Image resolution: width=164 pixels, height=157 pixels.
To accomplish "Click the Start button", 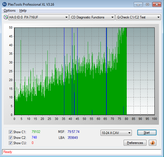I will click(x=147, y=133).
